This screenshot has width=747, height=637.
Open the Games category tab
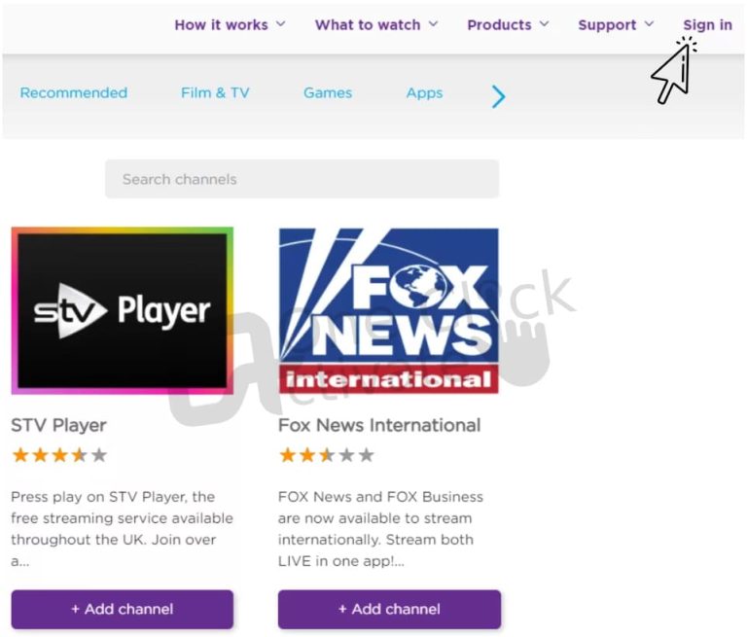pyautogui.click(x=328, y=92)
